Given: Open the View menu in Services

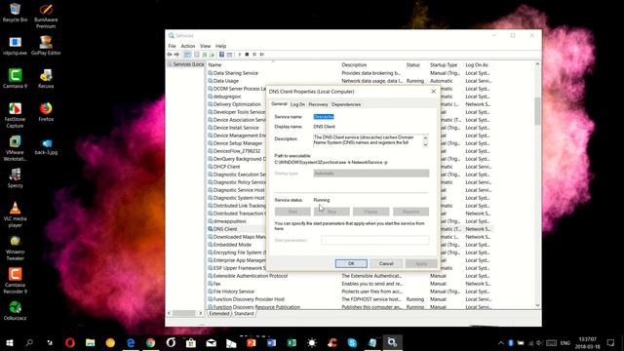Looking at the screenshot, I should coord(206,46).
